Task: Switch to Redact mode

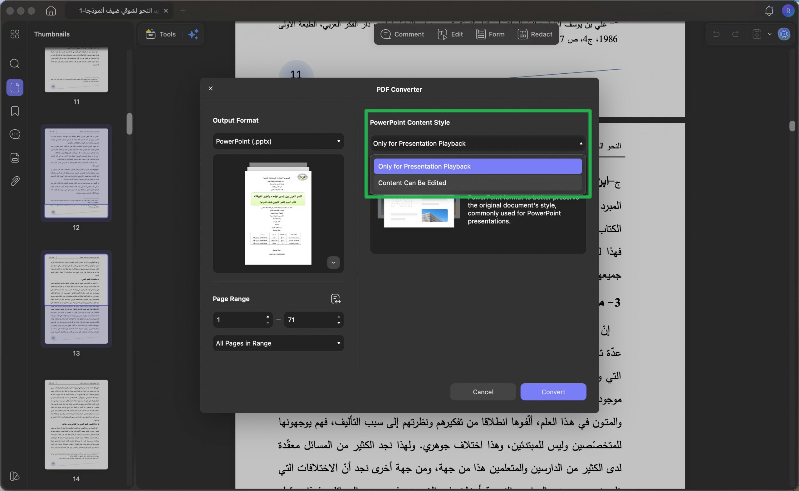Action: point(535,34)
